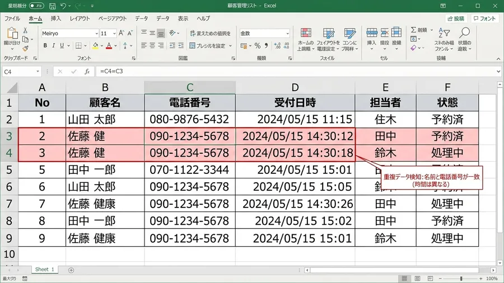Switch to Normal view in status bar

coord(404,279)
